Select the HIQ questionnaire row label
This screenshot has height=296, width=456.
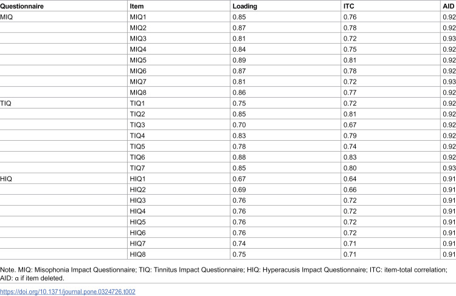6,179
